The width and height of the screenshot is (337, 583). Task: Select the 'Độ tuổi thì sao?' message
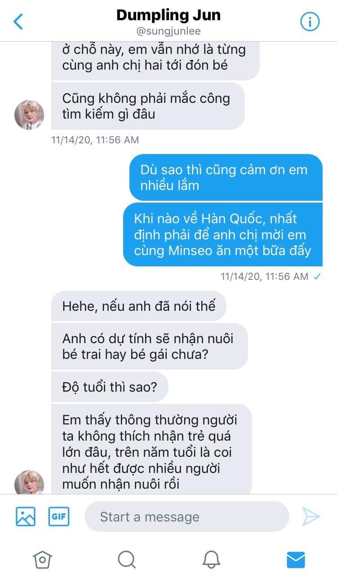coord(110,387)
